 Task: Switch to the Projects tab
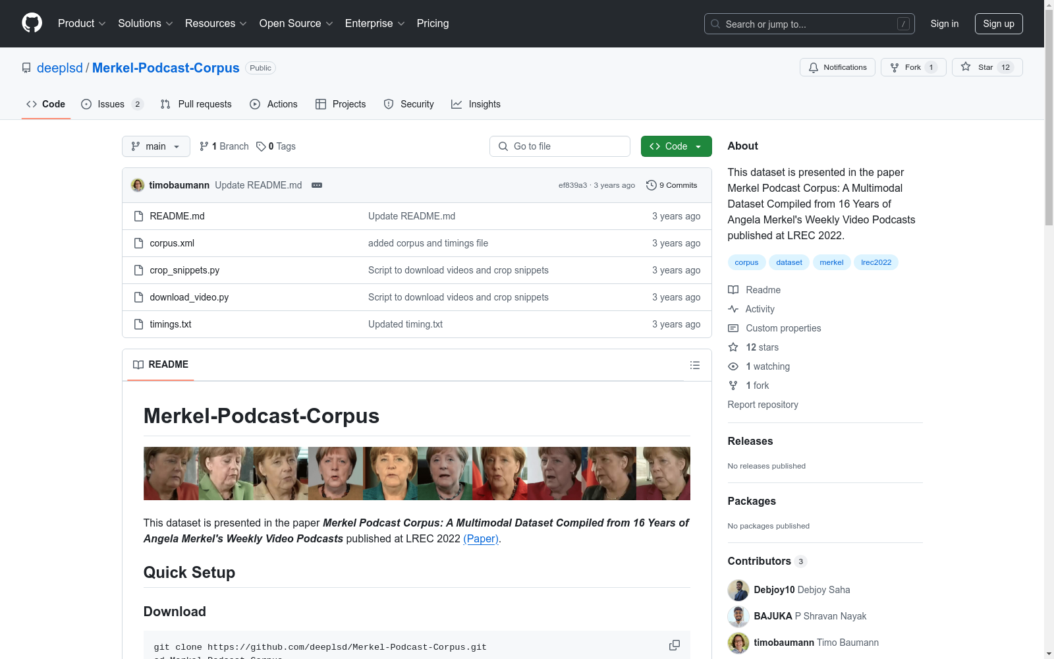[x=341, y=104]
